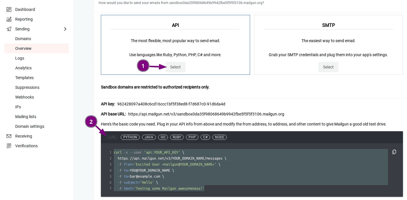Viewport: 407px width, 200px height.
Task: Switch code sample to Python
Action: 130,137
